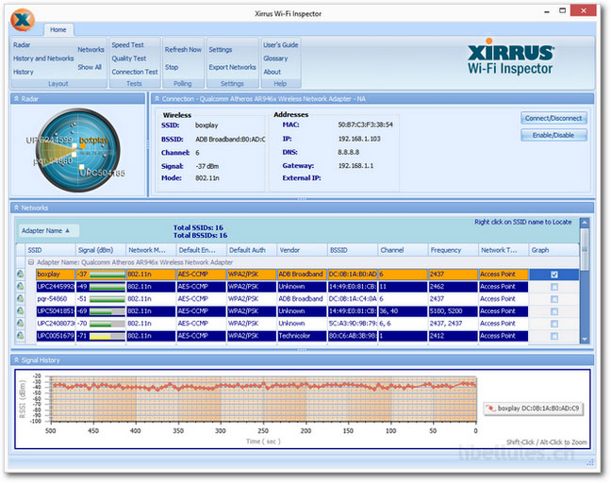Collapse the Connection panel header
611x483 pixels.
click(157, 99)
